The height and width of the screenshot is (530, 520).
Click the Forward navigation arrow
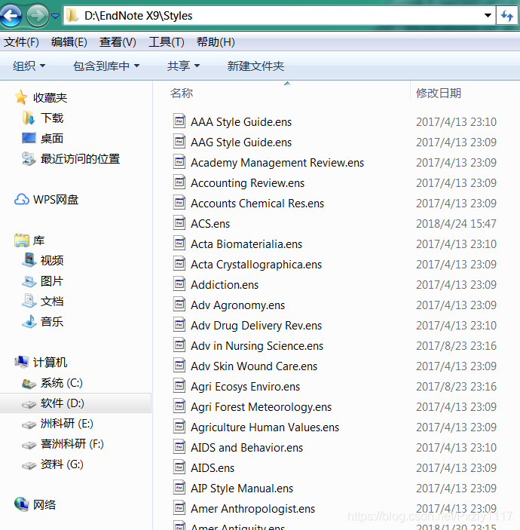tap(37, 16)
